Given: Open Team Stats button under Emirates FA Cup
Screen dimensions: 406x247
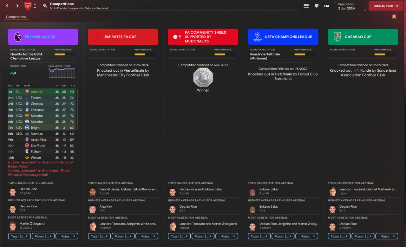Looking at the screenshot, I should coord(99,236).
